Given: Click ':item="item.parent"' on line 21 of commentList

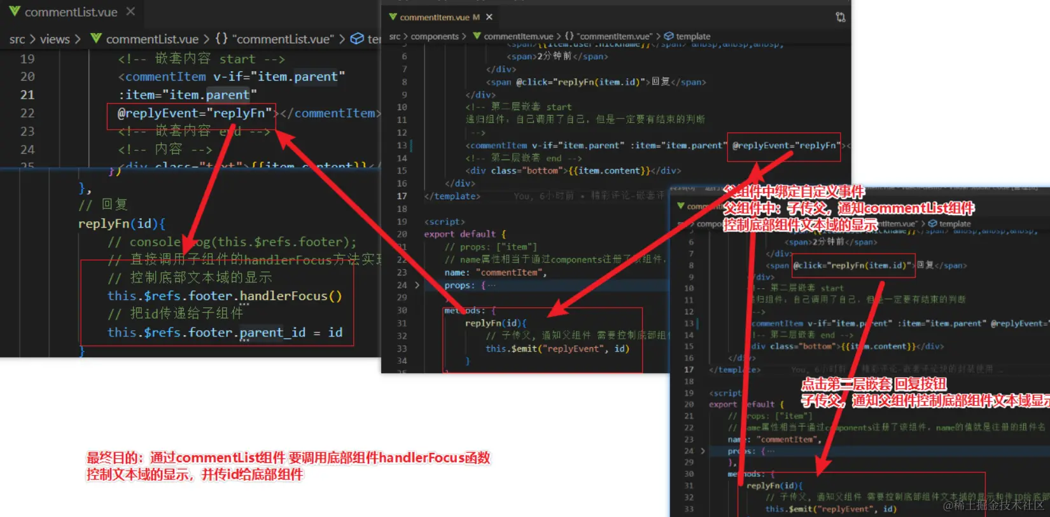Looking at the screenshot, I should tap(187, 95).
